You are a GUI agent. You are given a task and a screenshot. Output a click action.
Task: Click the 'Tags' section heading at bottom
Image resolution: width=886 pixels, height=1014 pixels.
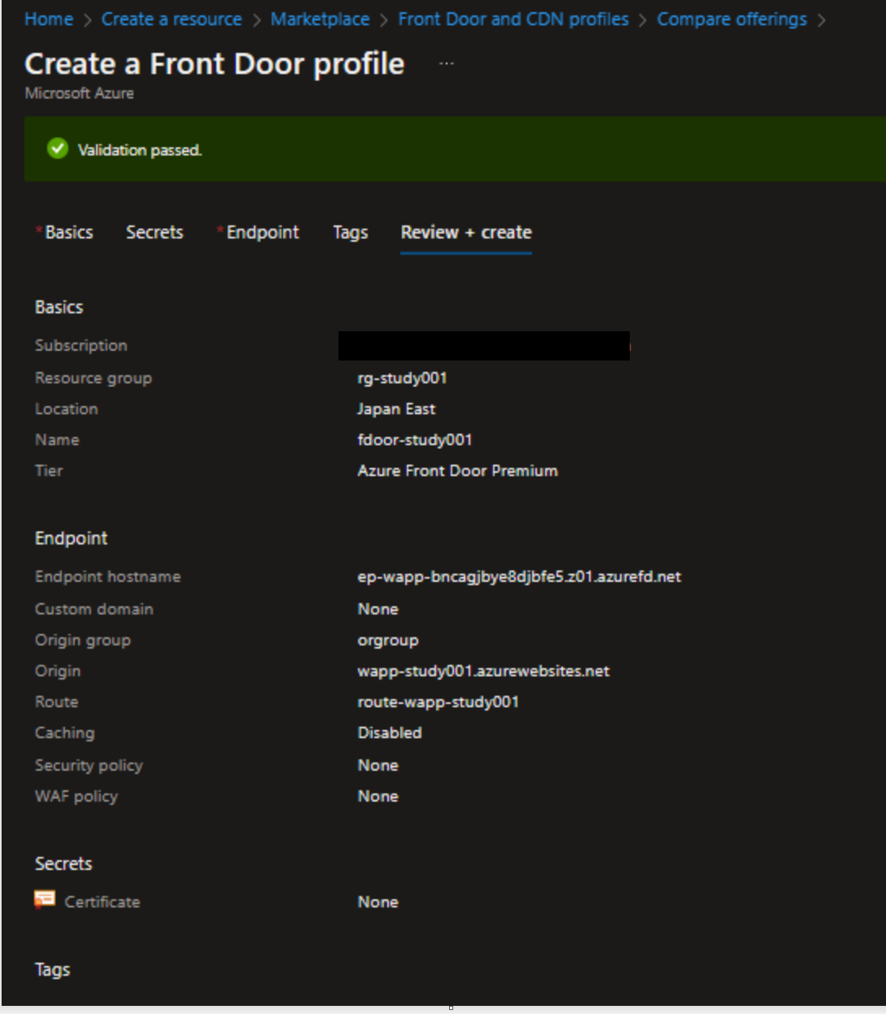coord(53,970)
